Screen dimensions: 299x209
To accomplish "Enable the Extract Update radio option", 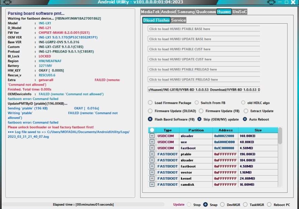I will (246, 111).
